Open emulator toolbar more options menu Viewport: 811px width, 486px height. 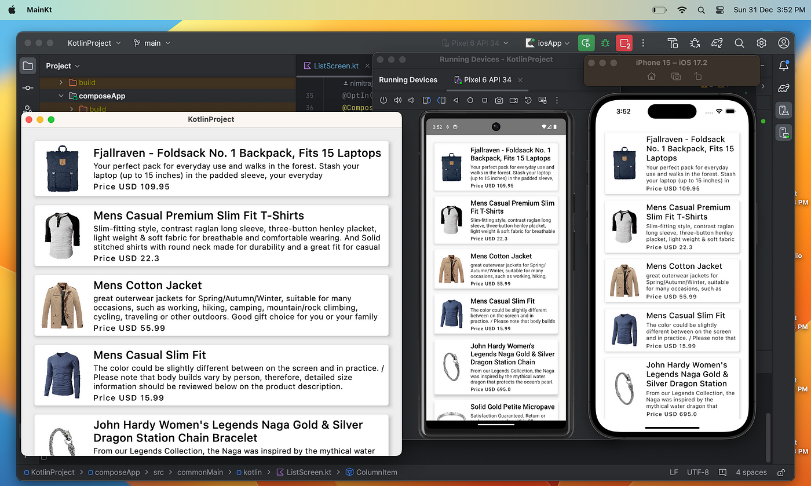(557, 100)
